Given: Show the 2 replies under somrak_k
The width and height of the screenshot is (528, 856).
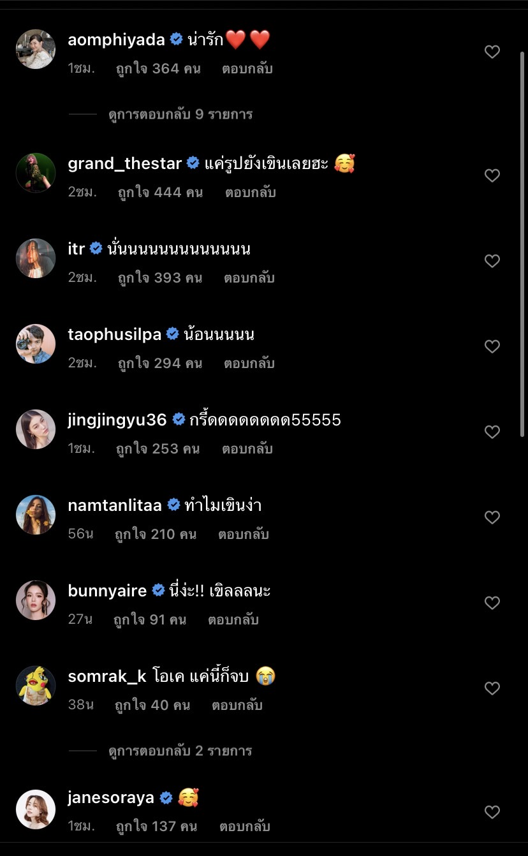Looking at the screenshot, I should pyautogui.click(x=180, y=751).
